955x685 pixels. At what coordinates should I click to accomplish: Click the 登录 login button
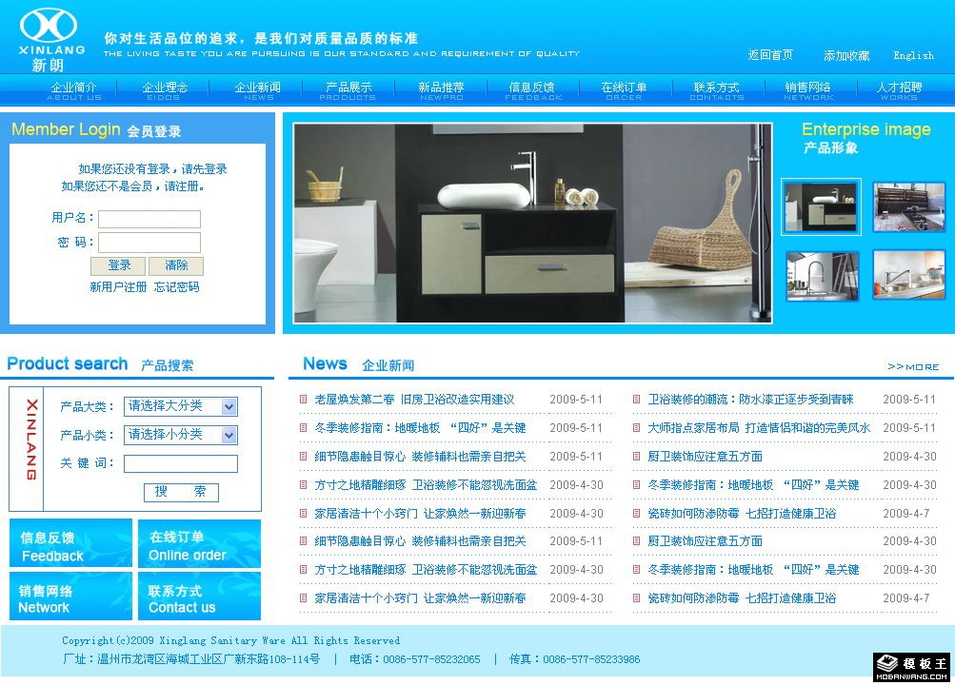118,265
